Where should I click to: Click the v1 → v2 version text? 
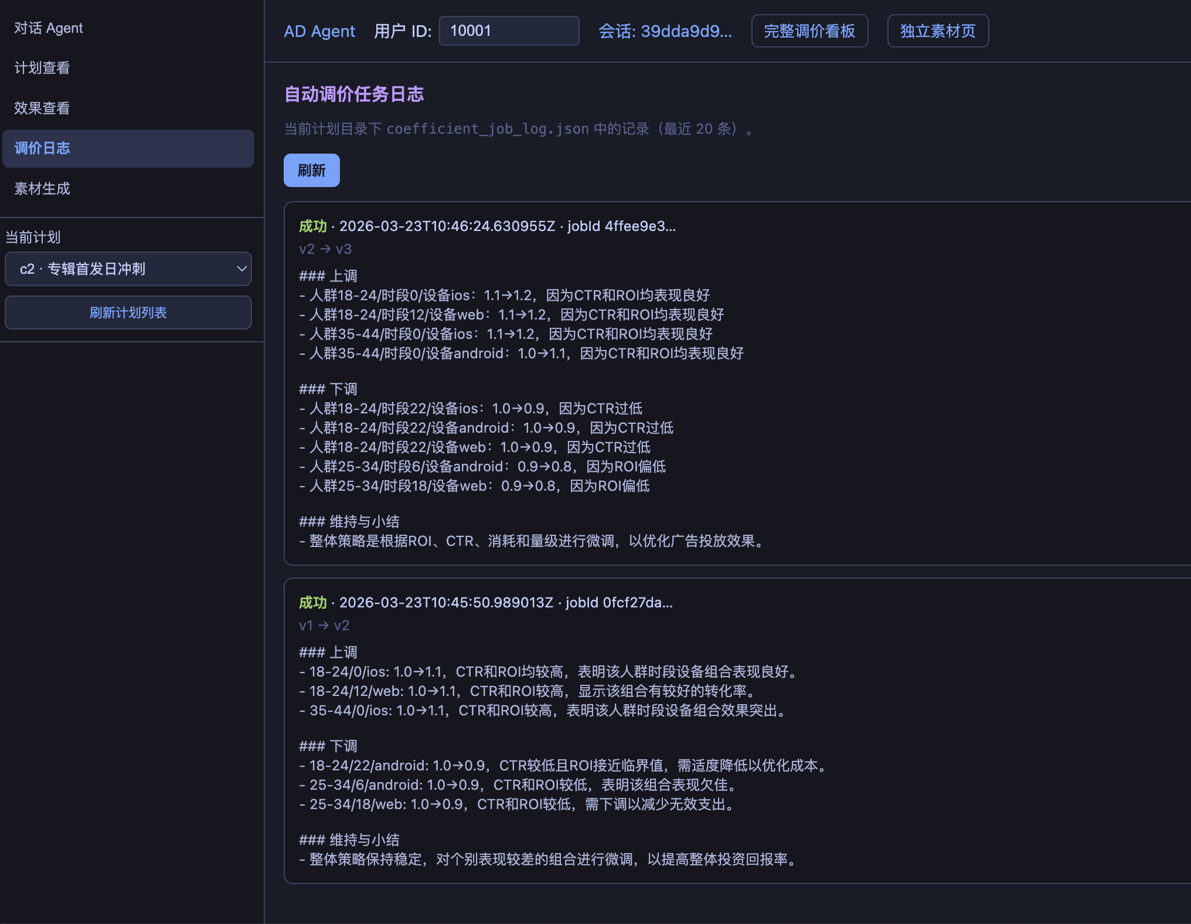click(x=324, y=626)
